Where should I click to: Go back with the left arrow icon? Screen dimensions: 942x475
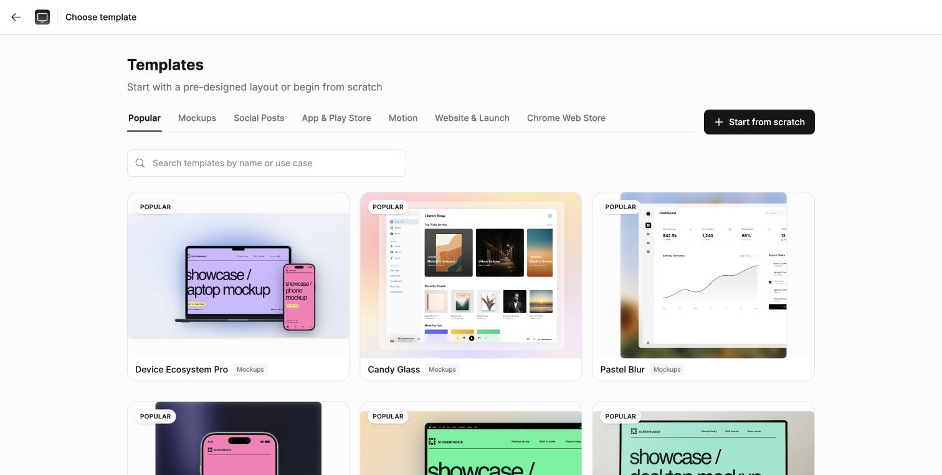(x=16, y=17)
